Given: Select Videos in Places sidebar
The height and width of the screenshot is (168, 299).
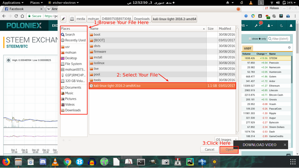Looking at the screenshot, I should pos(74,105).
